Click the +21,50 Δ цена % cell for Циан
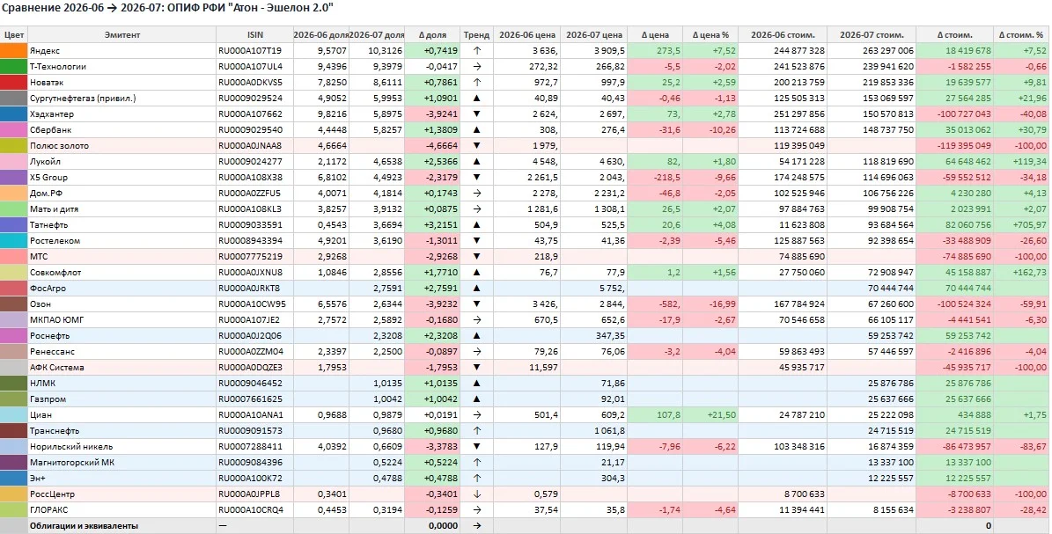 710,415
